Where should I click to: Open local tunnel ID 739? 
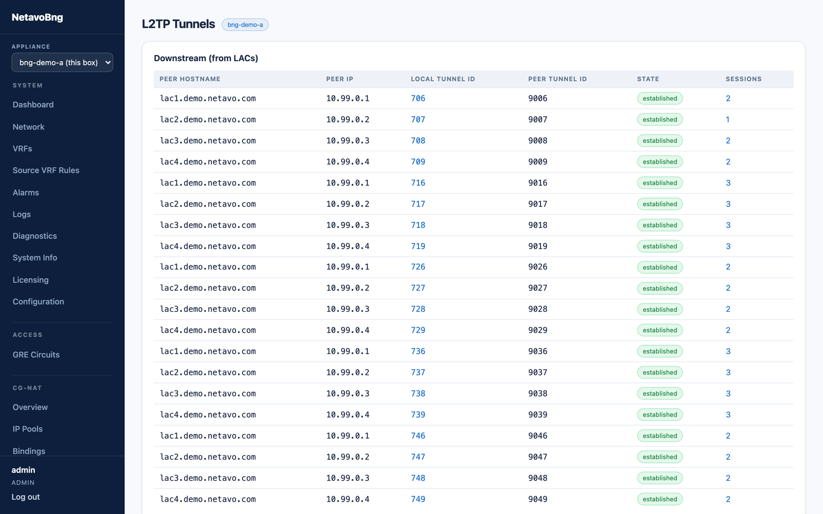pos(418,415)
